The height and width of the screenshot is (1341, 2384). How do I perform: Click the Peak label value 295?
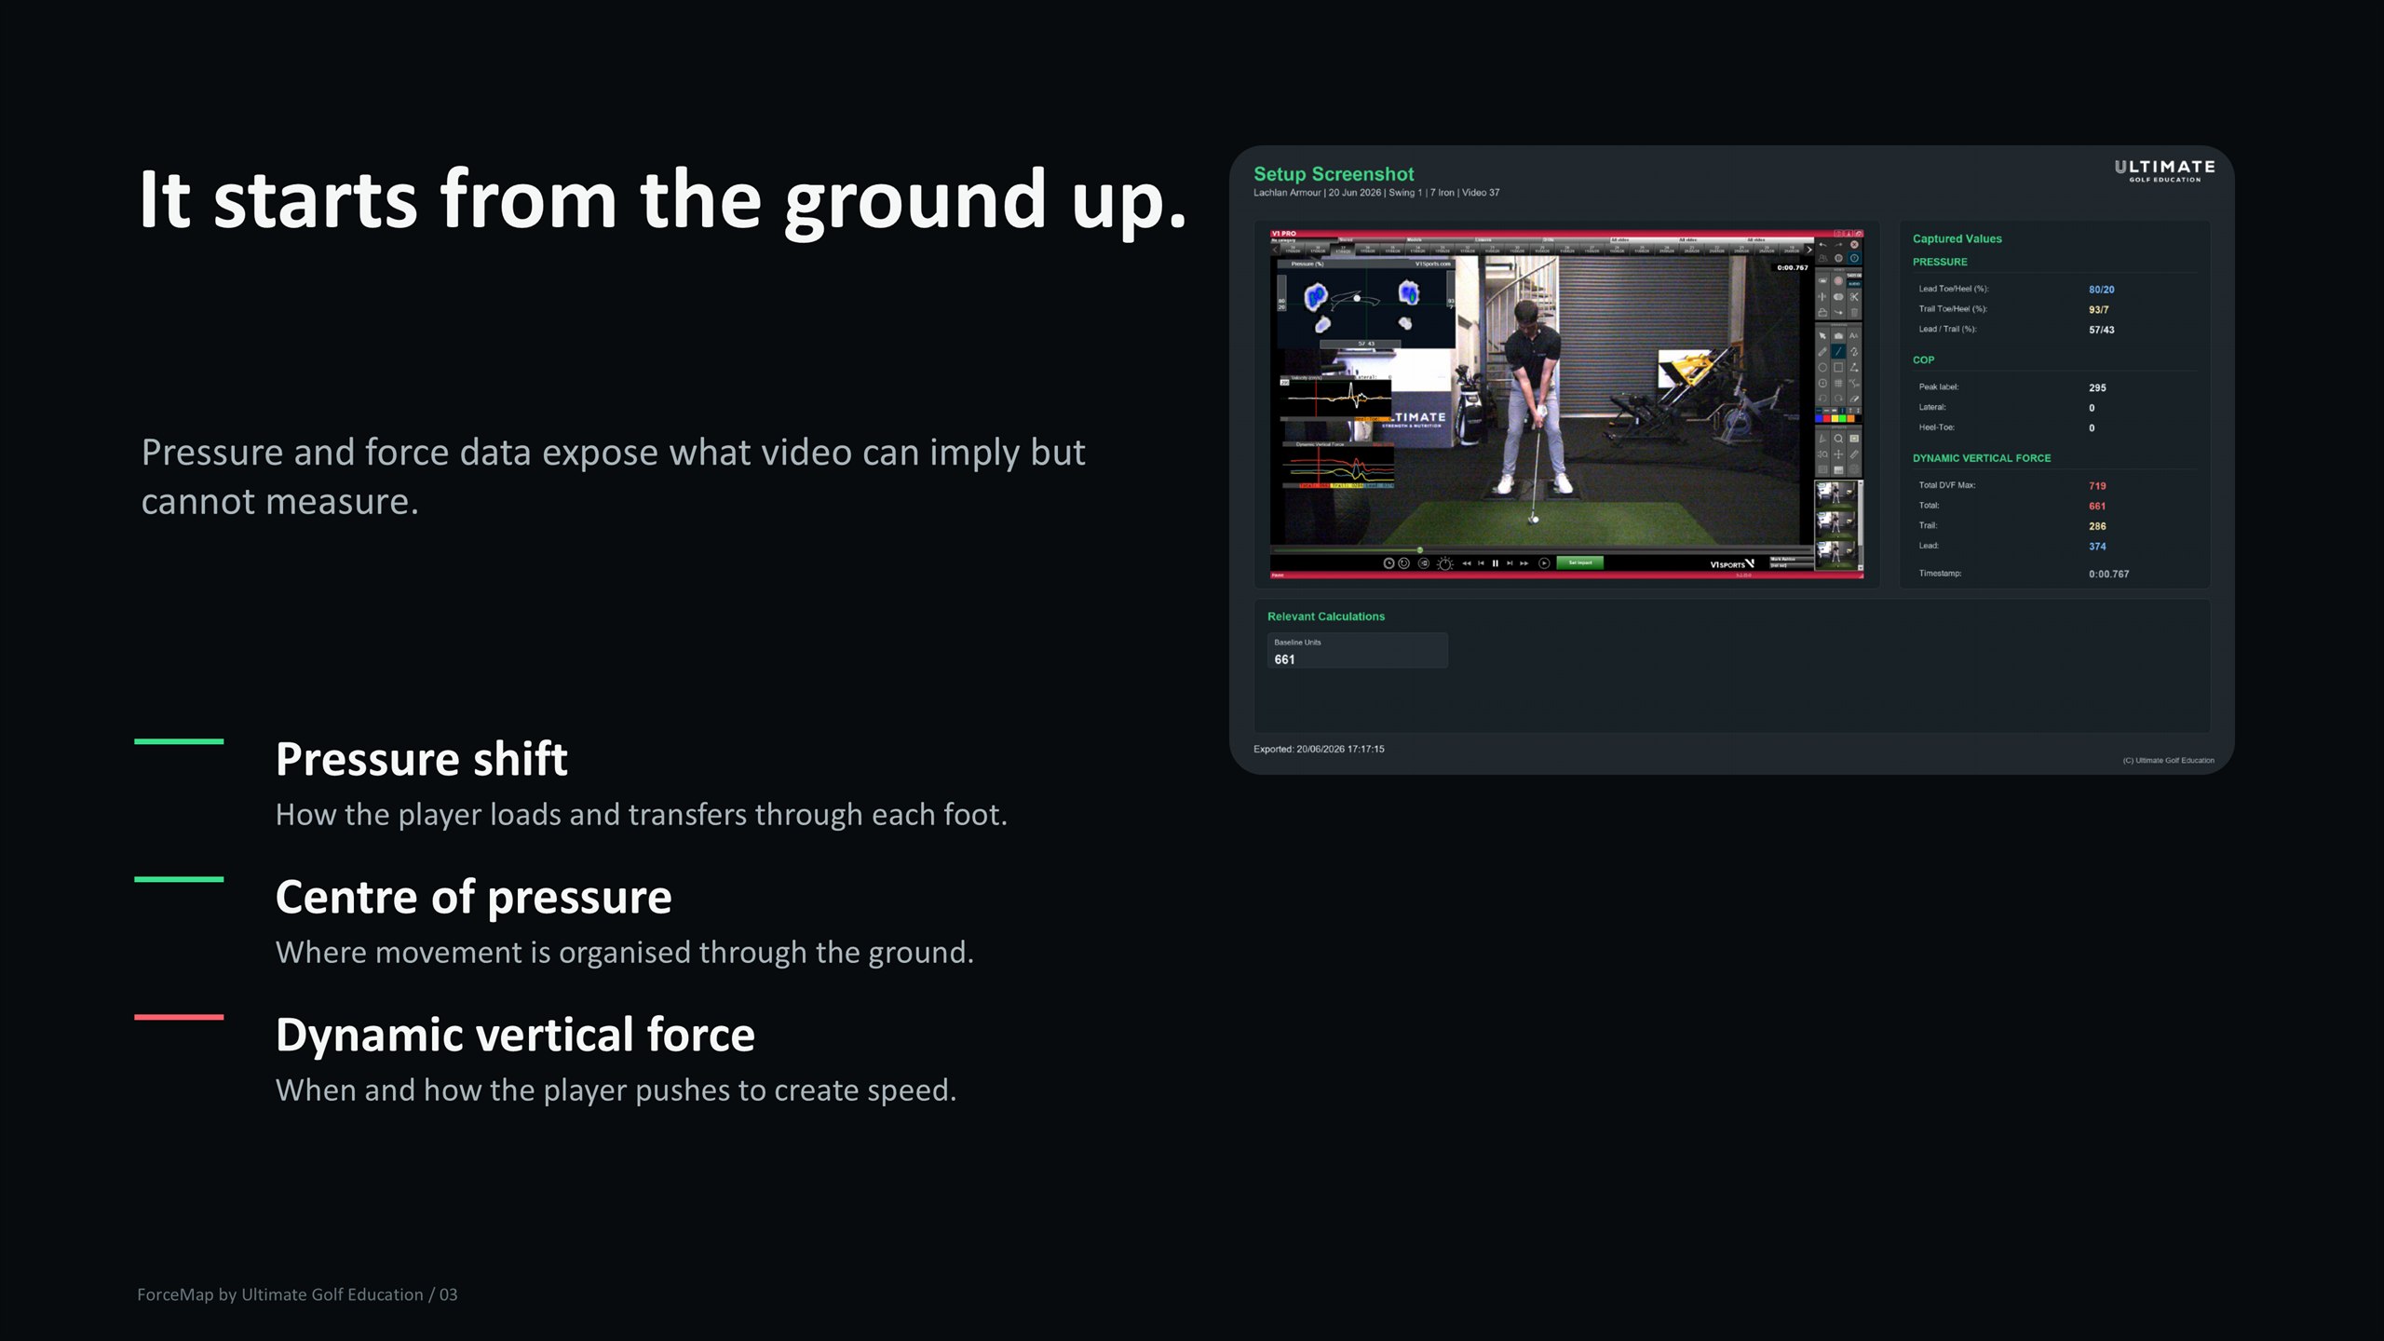tap(2097, 387)
